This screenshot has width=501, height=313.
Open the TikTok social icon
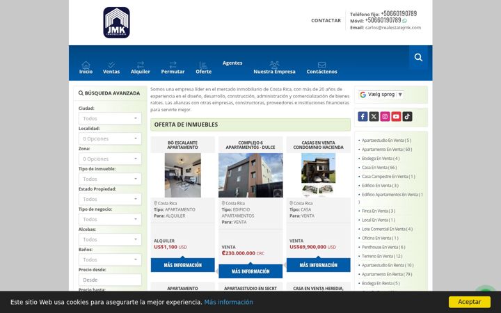click(407, 117)
